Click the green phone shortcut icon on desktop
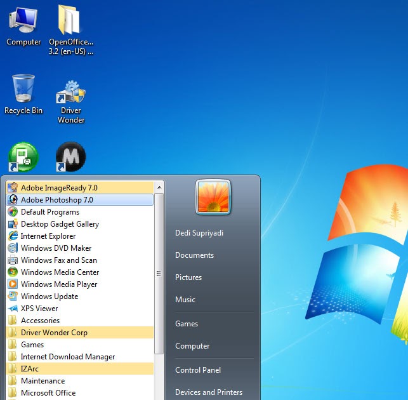Viewport: 408px width, 400px height. click(23, 157)
